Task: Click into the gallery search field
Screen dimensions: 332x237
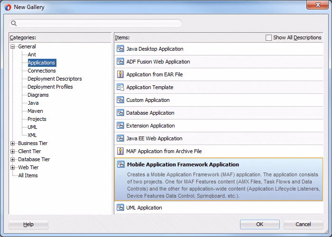Action: click(97, 23)
